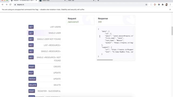The image size is (173, 97).
Task: Click the page vertical scrollbar thumb
Action: pos(172,31)
